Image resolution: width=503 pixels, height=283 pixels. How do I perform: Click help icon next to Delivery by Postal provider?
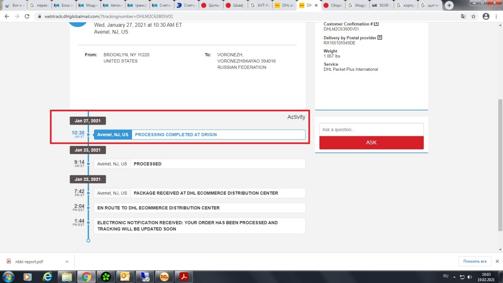pos(380,38)
